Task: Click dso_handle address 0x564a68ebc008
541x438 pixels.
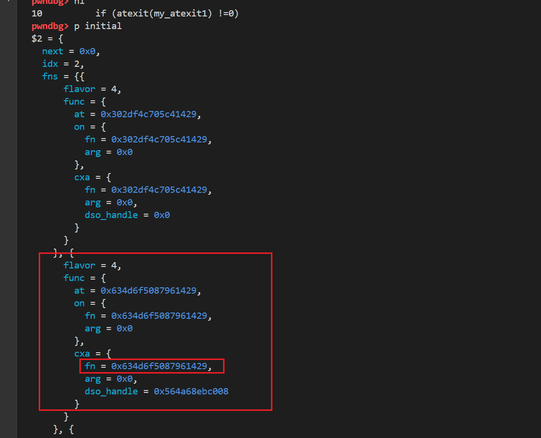Action: pyautogui.click(x=191, y=391)
